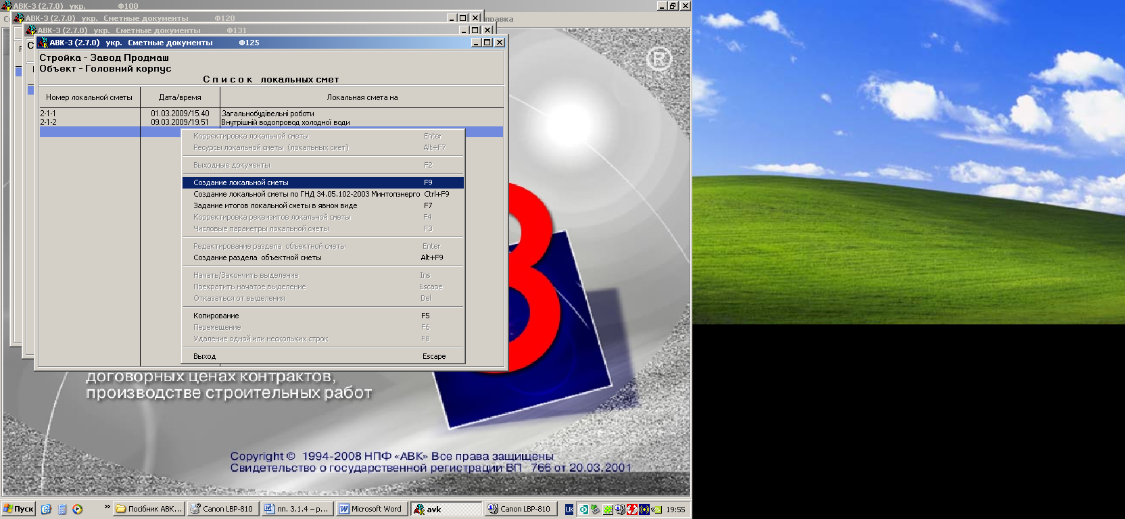Click the АВК-3 Ф100 main window title icon
This screenshot has height=519, width=1125.
(6, 5)
